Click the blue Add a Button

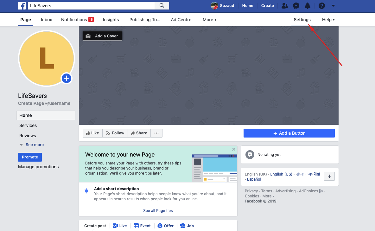[x=289, y=133]
